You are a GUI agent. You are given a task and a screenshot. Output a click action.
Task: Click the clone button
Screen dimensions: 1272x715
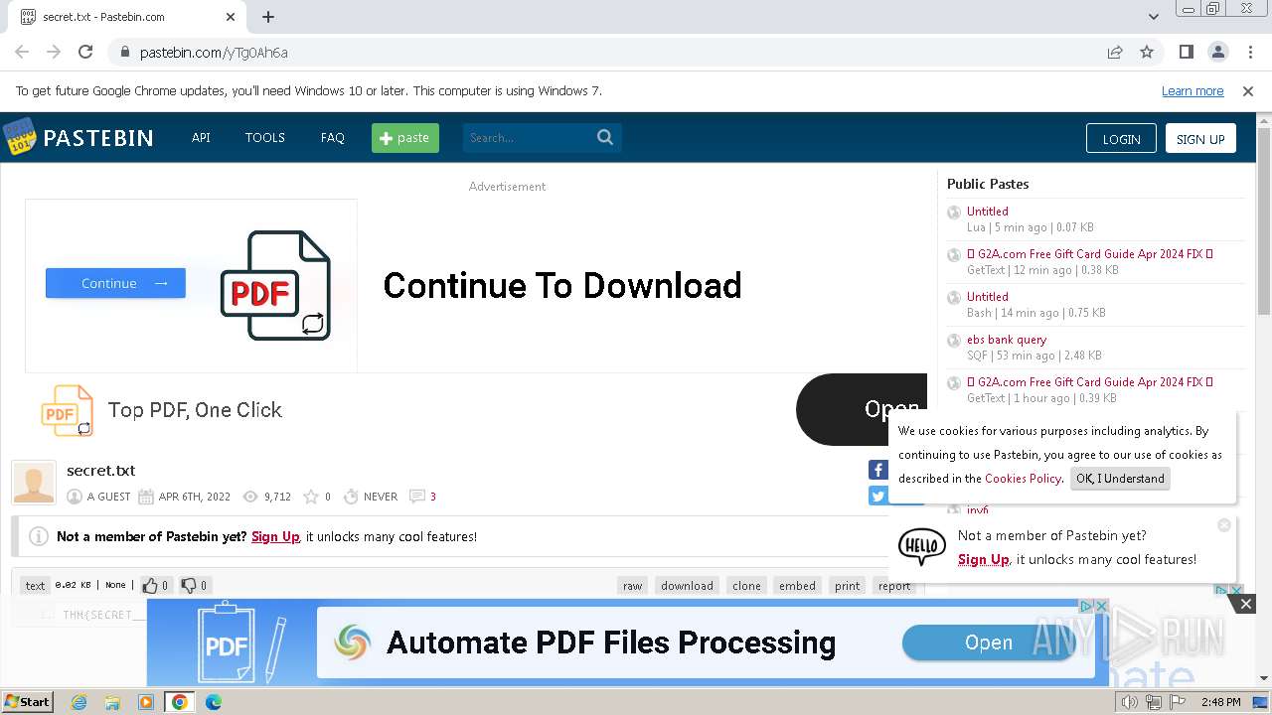pos(746,586)
